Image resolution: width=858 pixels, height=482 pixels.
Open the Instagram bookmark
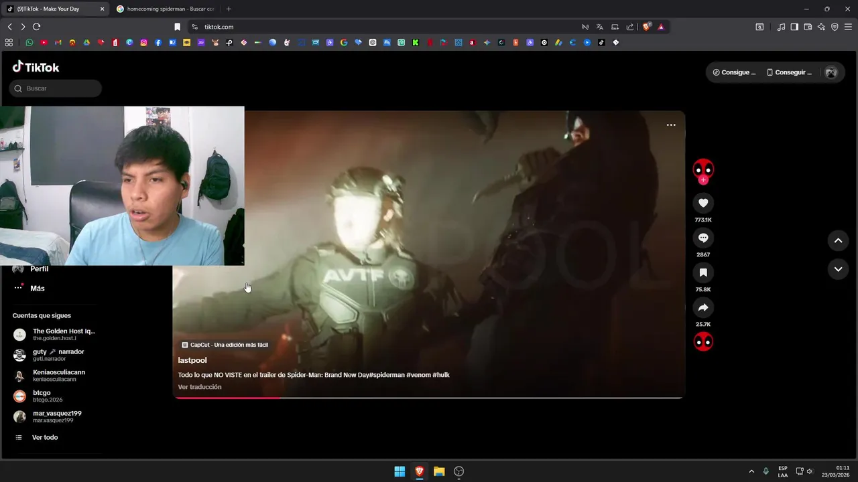point(143,42)
